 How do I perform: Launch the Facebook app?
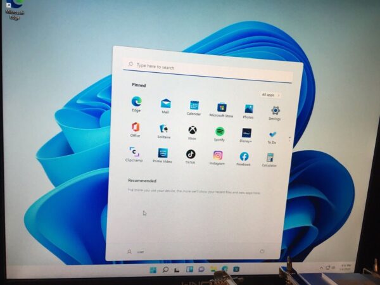[244, 159]
